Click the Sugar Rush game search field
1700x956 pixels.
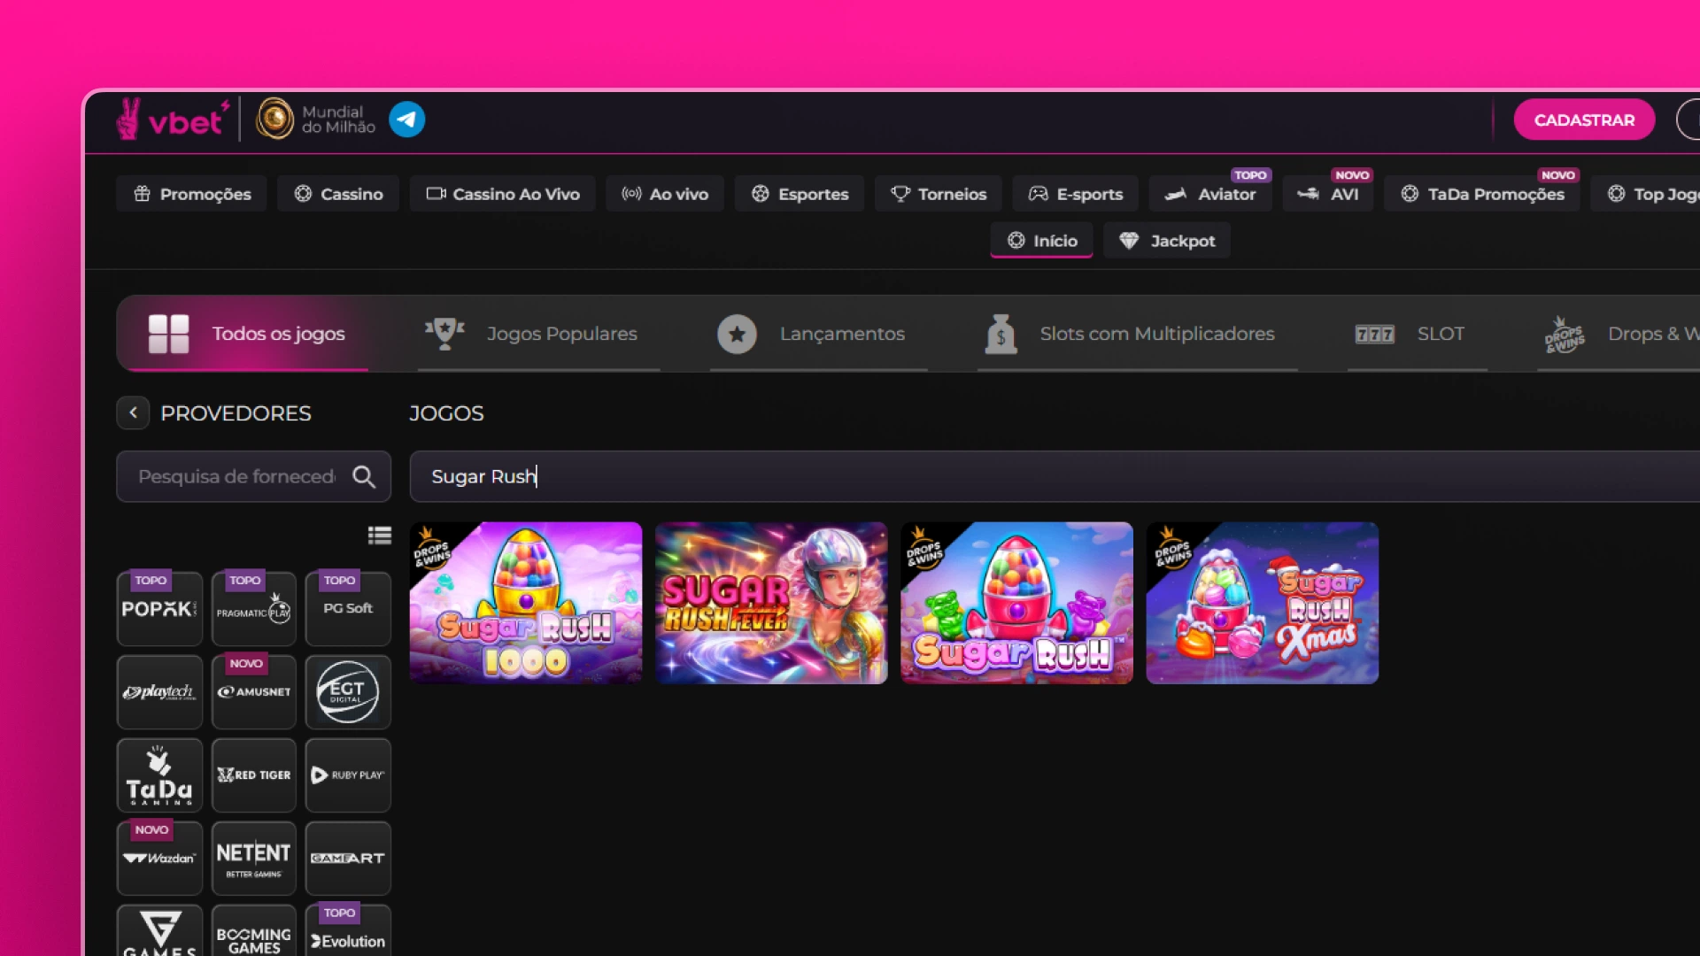coord(1055,477)
